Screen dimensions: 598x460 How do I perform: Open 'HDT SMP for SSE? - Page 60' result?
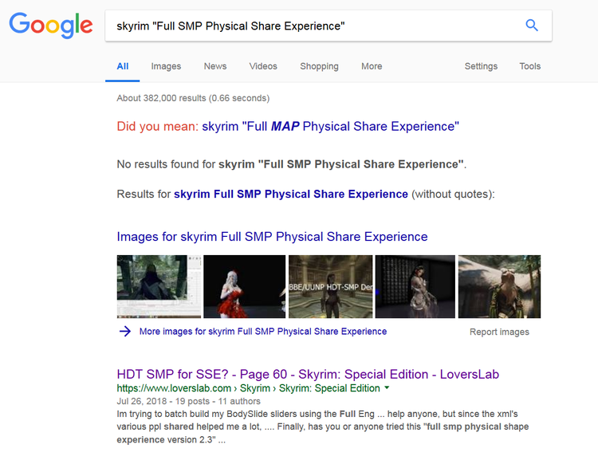[x=308, y=374]
